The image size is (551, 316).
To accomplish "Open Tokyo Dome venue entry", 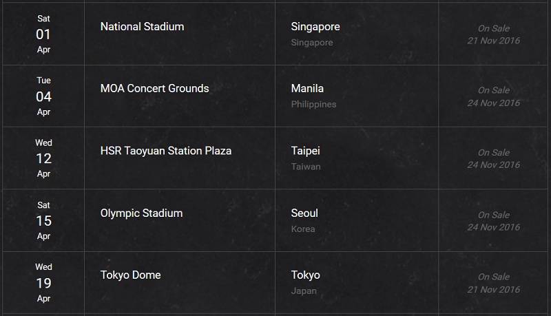I will click(x=130, y=275).
